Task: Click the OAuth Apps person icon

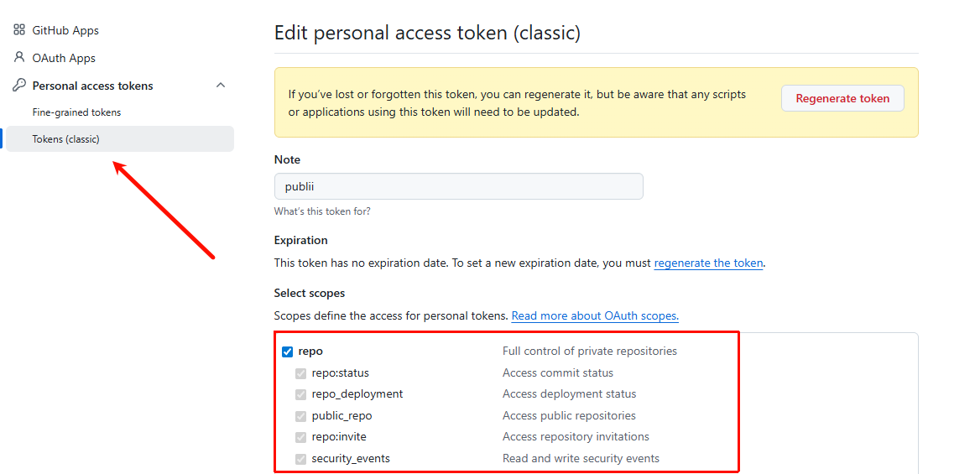Action: [x=19, y=58]
